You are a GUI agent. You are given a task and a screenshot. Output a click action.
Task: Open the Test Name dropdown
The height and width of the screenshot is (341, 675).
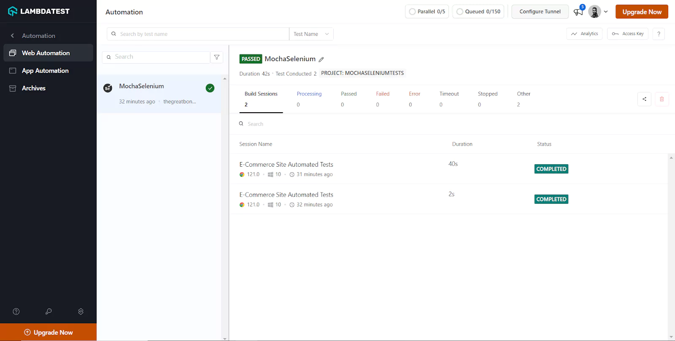pos(311,34)
